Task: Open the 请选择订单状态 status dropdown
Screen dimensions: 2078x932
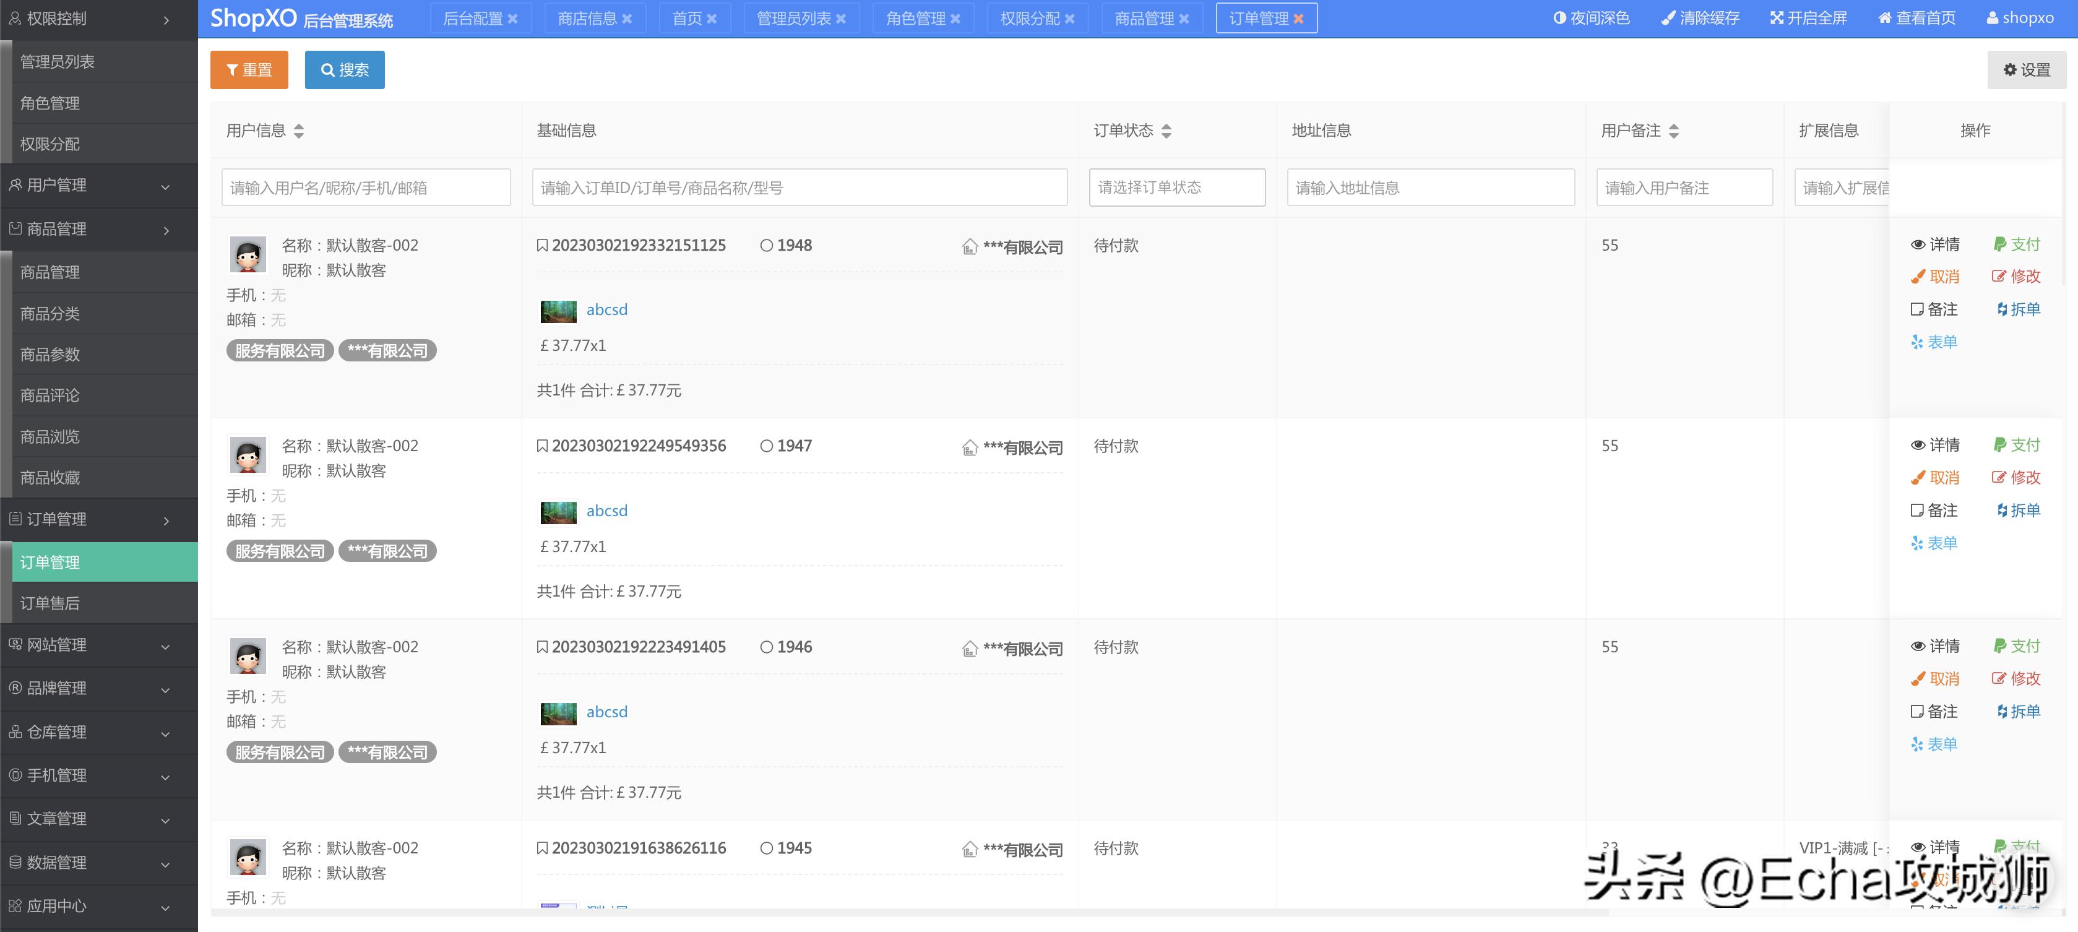Action: tap(1177, 188)
